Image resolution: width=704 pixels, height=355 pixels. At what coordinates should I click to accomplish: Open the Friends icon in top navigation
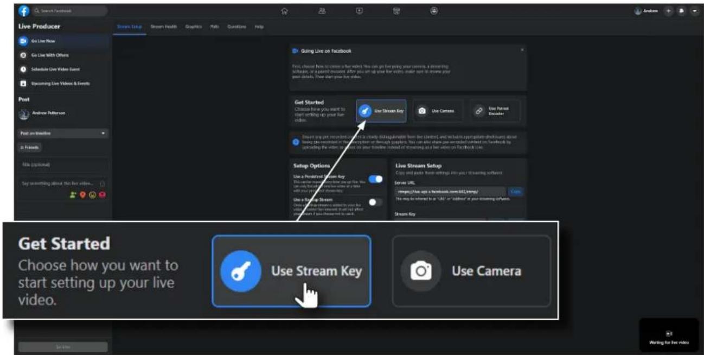click(x=322, y=10)
